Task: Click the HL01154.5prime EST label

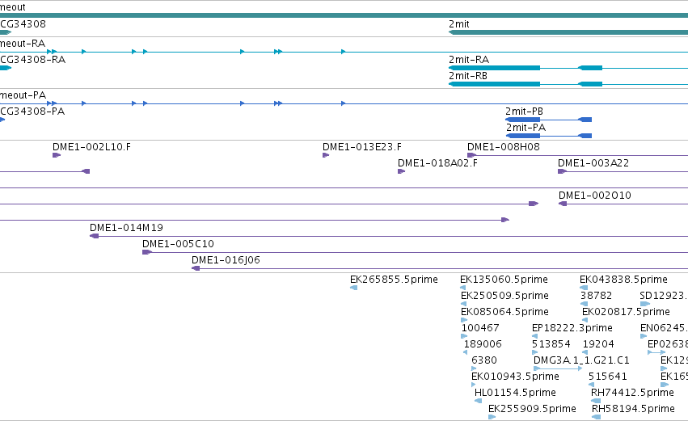Action: pyautogui.click(x=515, y=393)
